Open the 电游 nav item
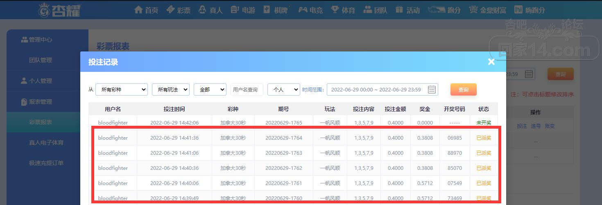602x205 pixels. (243, 10)
